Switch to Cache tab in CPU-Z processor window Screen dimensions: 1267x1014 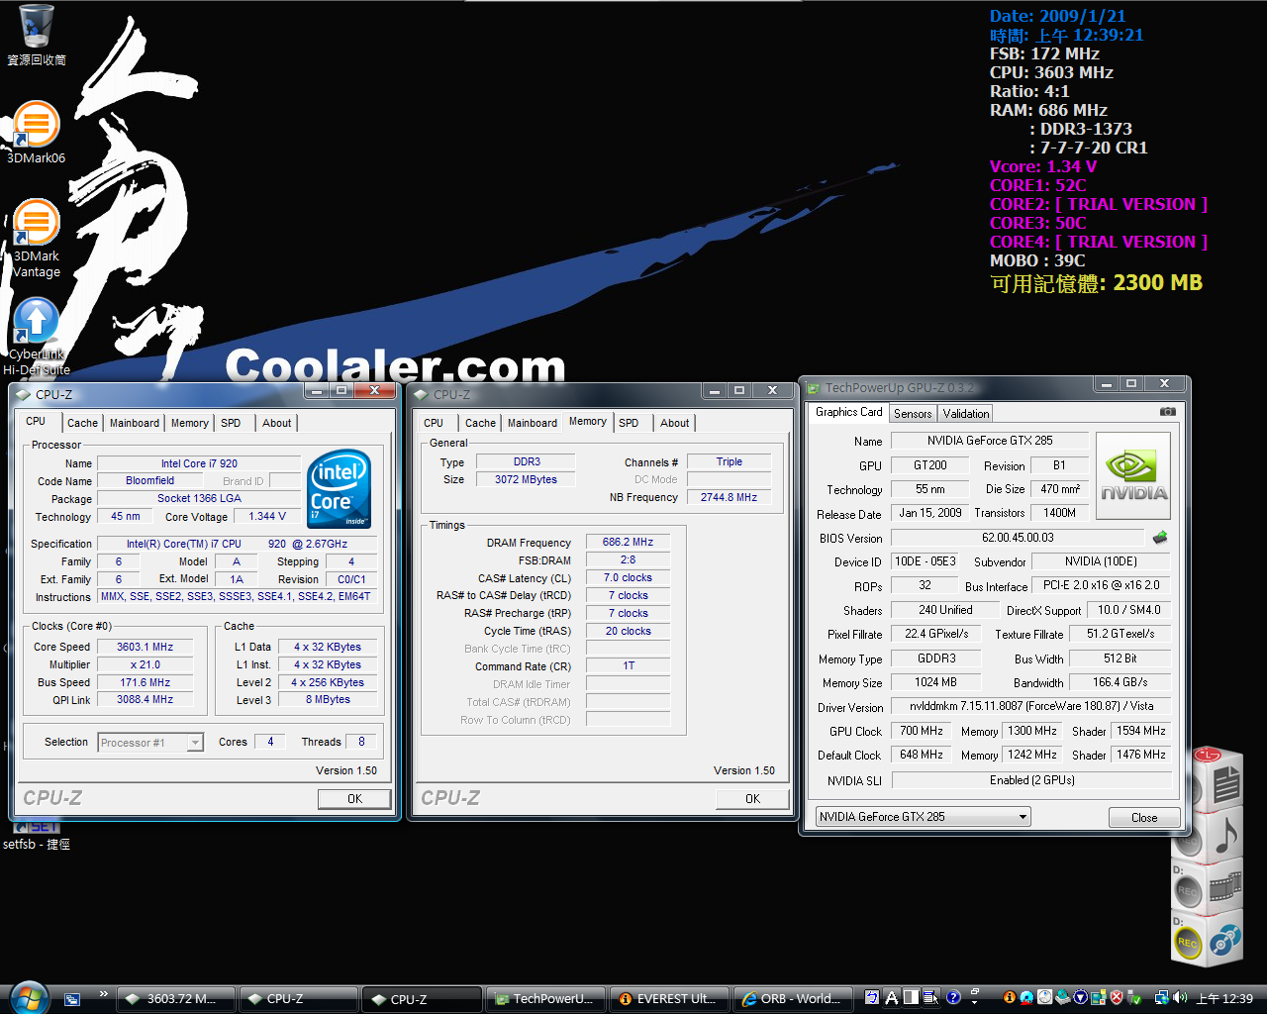tap(82, 423)
